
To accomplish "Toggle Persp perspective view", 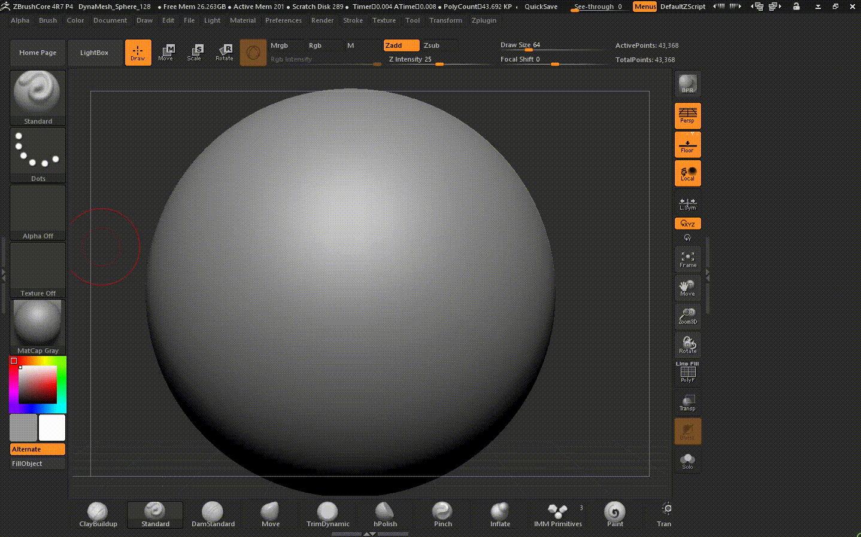I will [x=687, y=115].
